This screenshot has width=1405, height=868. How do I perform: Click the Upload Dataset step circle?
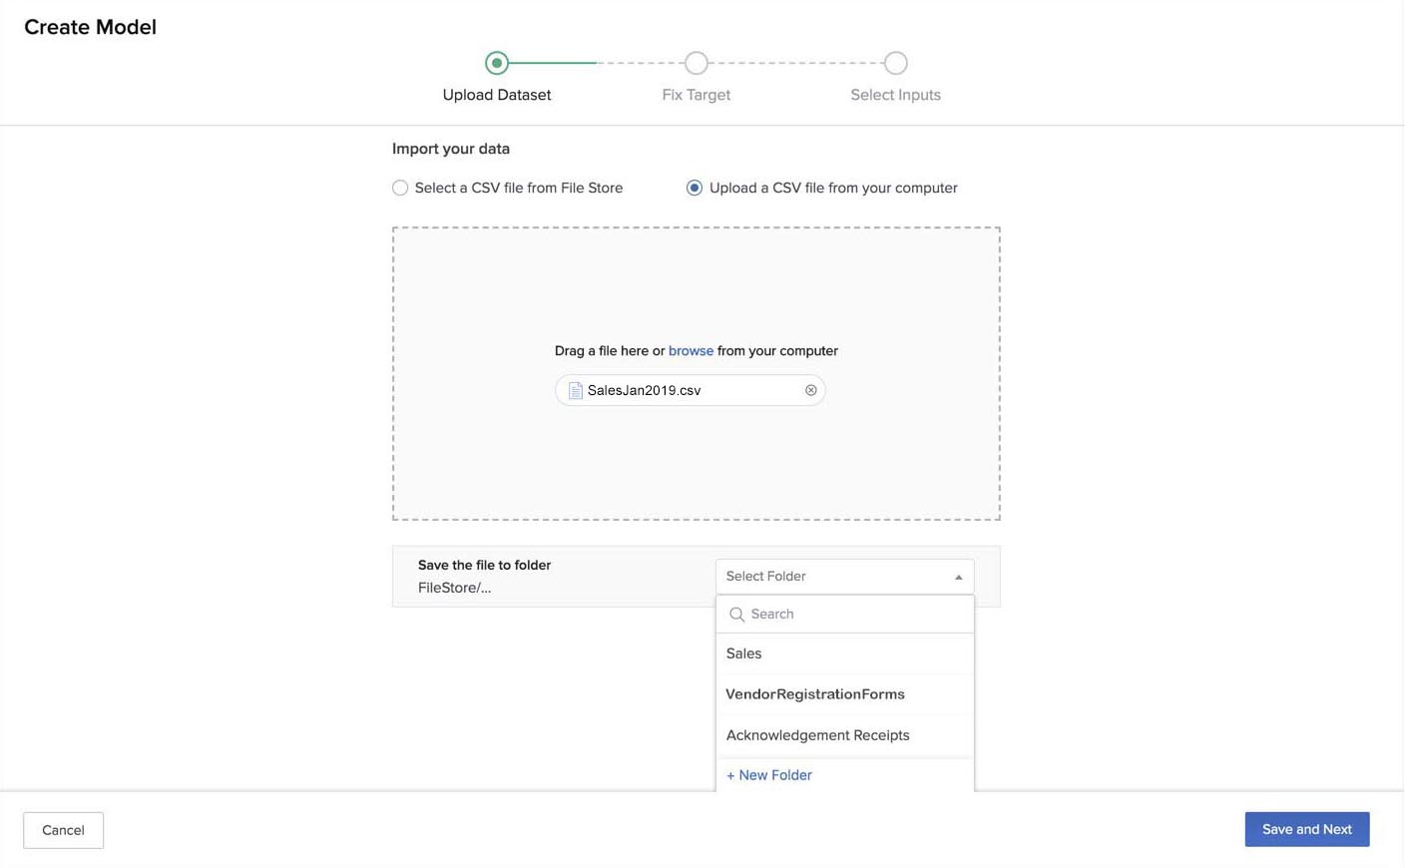(497, 63)
